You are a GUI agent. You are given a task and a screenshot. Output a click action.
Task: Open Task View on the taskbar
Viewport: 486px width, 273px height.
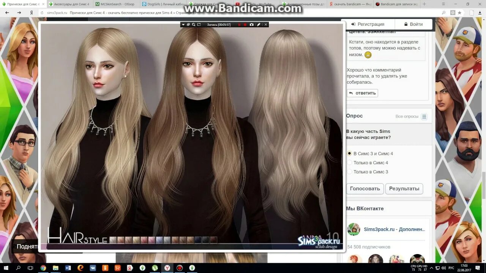click(30, 268)
